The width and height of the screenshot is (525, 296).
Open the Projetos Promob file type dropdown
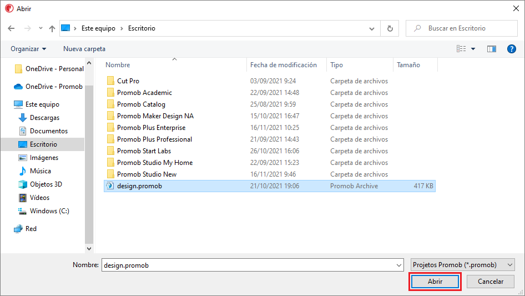[463, 265]
